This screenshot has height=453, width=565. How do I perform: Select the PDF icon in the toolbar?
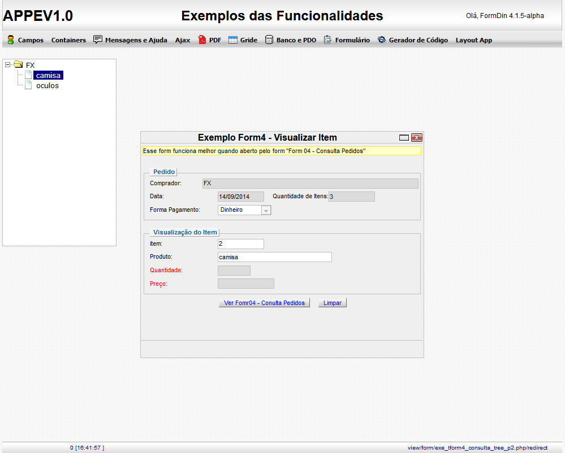pos(201,40)
